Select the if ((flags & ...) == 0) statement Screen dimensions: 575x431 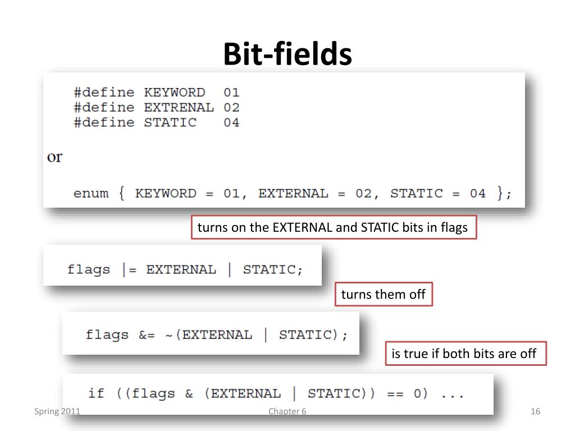[x=276, y=393]
